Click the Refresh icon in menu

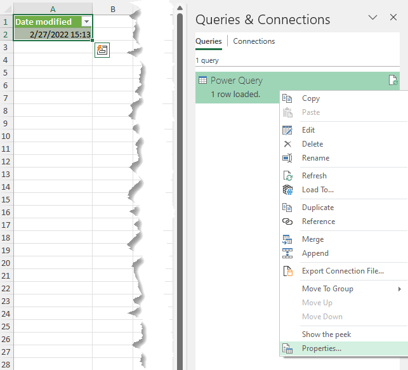(287, 176)
